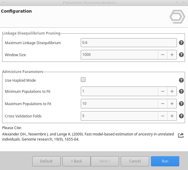Screen dimensions: 188x170
Task: Decrease Maximum Populations to Fit value
Action: tap(162, 104)
